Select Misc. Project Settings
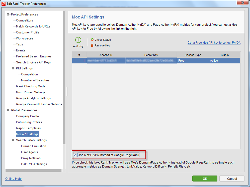Image resolution: width=250 pixels, height=187 pixels. (x=31, y=92)
